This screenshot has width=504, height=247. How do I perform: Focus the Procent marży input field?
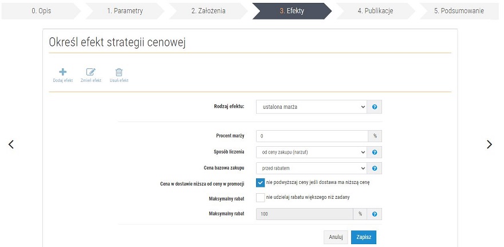tap(312, 136)
